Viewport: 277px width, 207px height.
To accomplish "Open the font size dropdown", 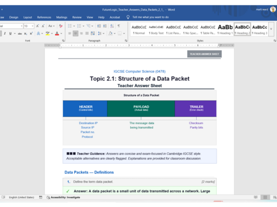I will click(x=33, y=26).
